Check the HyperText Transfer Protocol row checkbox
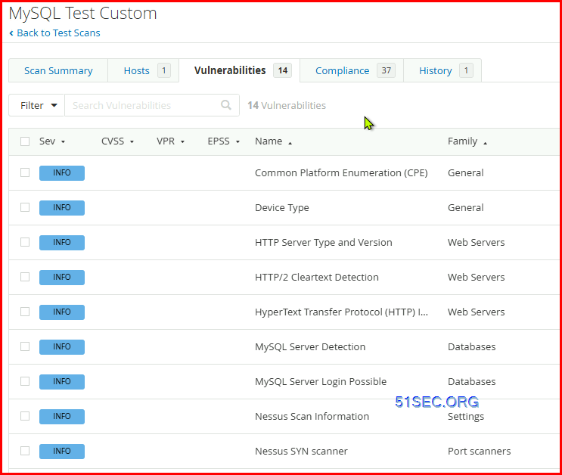The height and width of the screenshot is (475, 562). [25, 312]
